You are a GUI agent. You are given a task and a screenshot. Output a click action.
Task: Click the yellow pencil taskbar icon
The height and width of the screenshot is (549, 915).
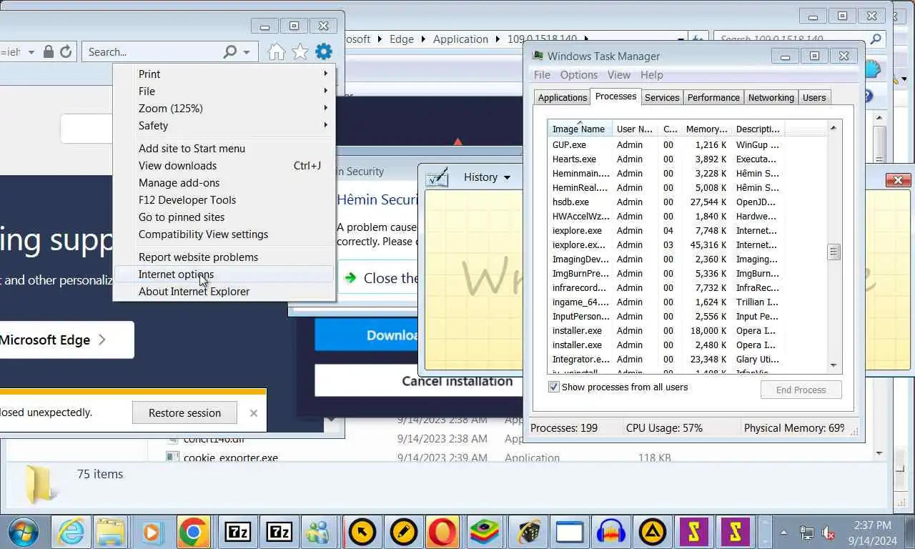tap(404, 532)
